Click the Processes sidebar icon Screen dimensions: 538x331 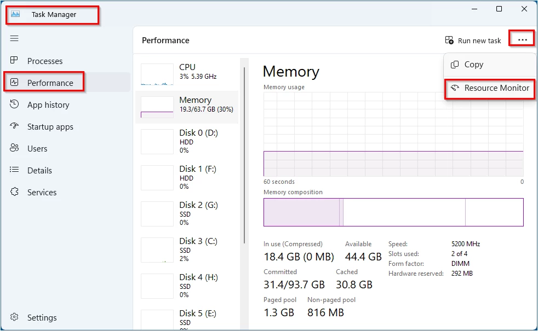14,60
